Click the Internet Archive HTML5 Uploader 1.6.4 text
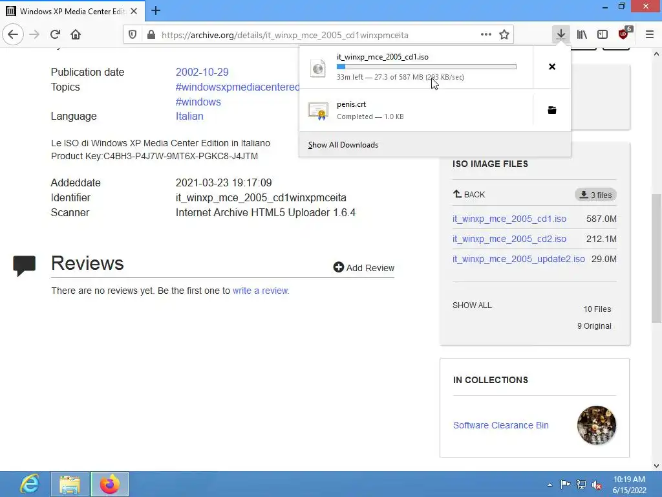Screen dimensions: 662x497 coord(266,212)
